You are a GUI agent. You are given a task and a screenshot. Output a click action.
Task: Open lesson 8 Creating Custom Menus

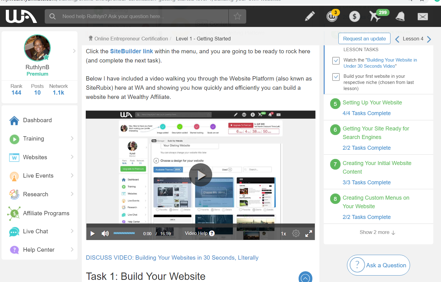[376, 202]
